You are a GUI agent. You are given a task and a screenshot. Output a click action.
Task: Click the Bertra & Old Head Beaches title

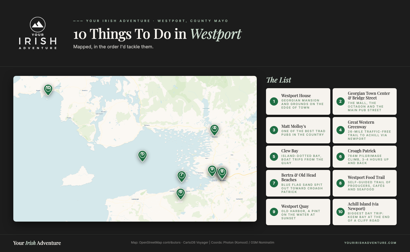pos(299,177)
